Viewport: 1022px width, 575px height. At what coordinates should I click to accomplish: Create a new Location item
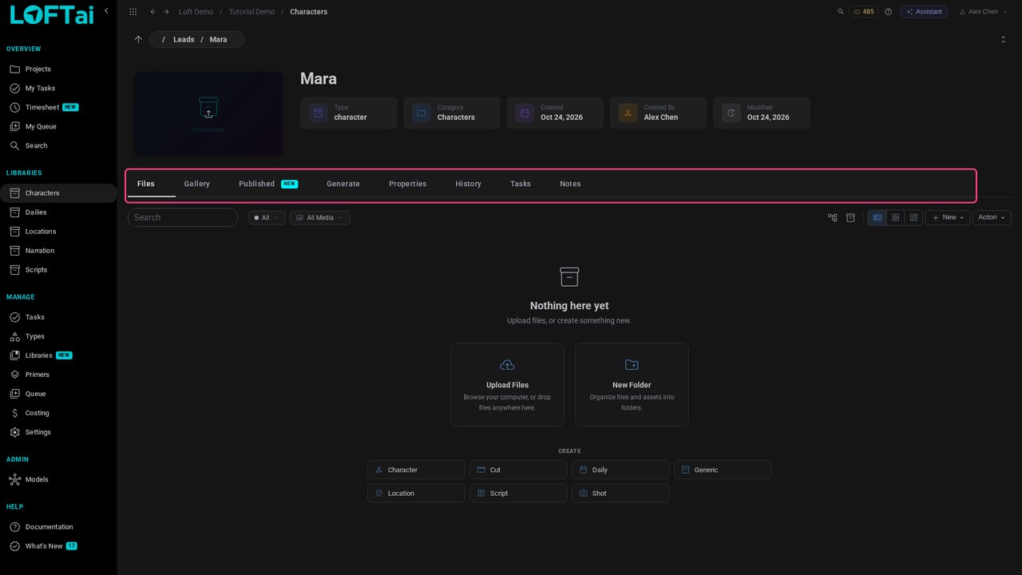point(416,494)
